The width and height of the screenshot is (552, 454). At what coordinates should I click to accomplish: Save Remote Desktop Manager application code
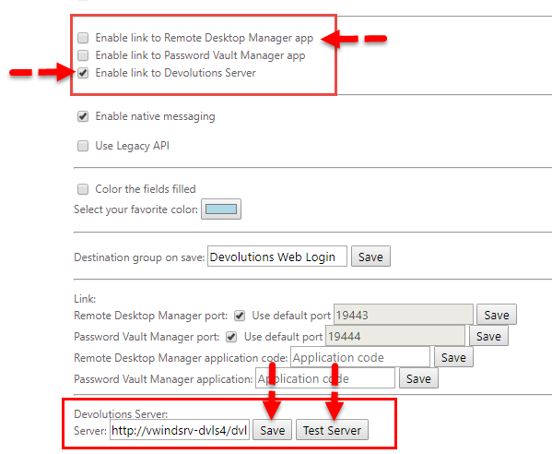[x=453, y=357]
